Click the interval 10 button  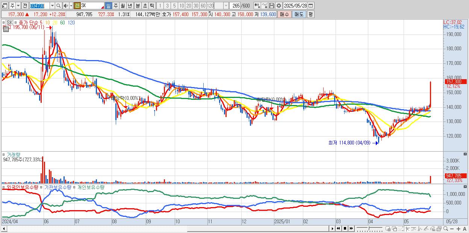click(182, 6)
